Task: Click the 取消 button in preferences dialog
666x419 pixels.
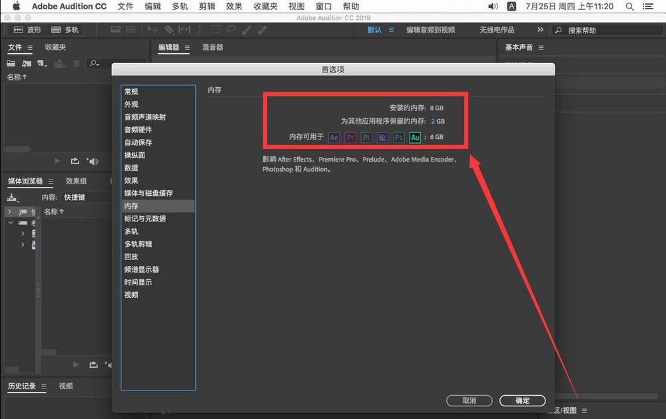Action: [x=469, y=400]
